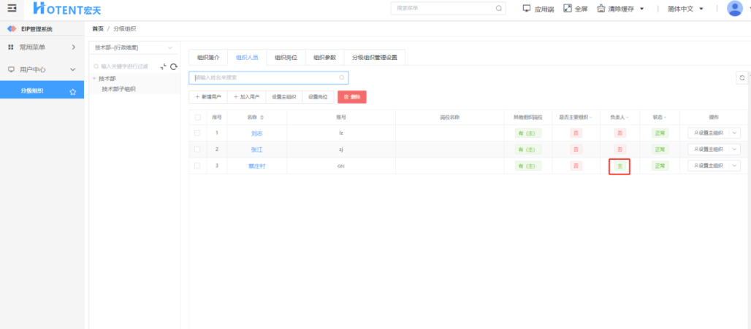The width and height of the screenshot is (751, 329).
Task: Focus the name search input
Action: pyautogui.click(x=269, y=77)
